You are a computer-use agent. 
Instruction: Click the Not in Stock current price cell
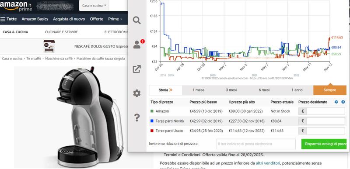[x=280, y=111]
